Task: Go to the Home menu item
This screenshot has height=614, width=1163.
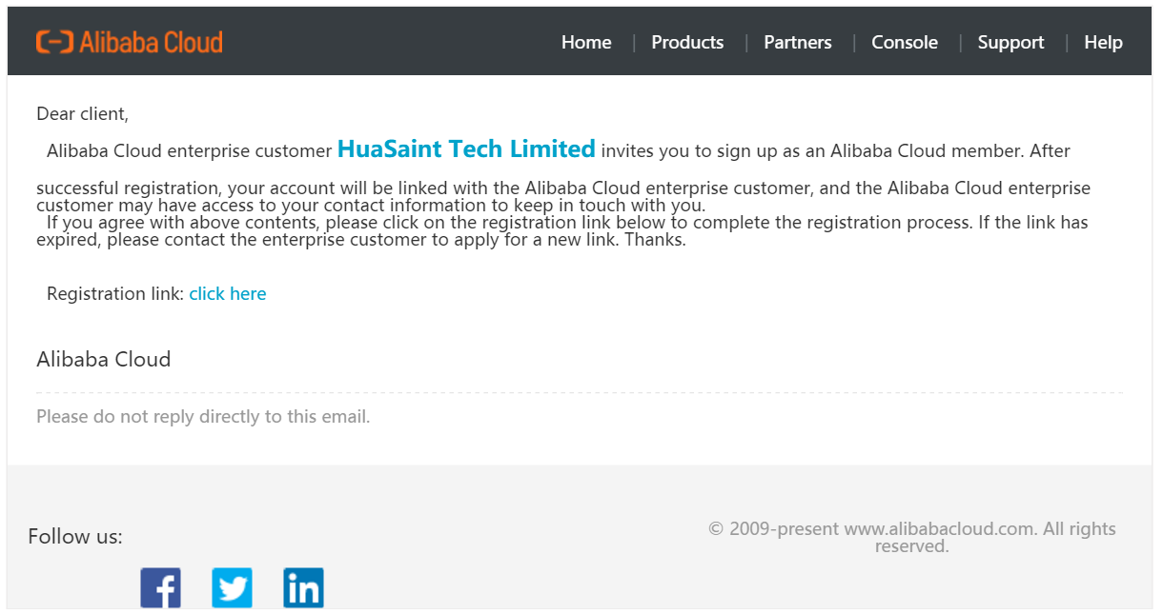Action: (586, 42)
